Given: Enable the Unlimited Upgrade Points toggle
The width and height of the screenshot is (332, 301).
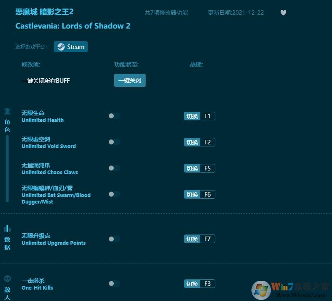Looking at the screenshot, I should [114, 239].
